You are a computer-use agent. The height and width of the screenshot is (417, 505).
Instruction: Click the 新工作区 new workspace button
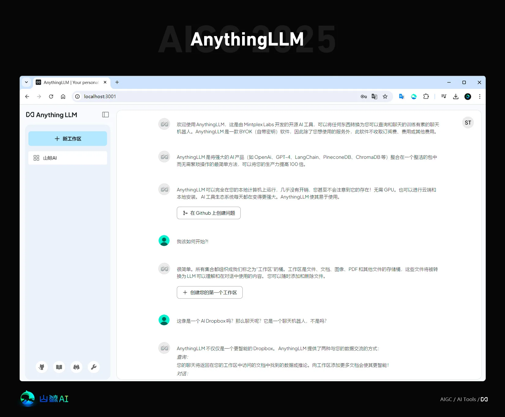point(68,138)
